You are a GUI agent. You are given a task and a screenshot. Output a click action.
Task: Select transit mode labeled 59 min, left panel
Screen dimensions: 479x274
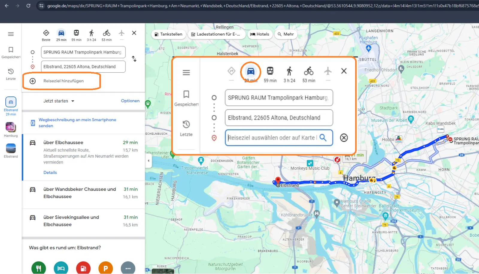[76, 35]
